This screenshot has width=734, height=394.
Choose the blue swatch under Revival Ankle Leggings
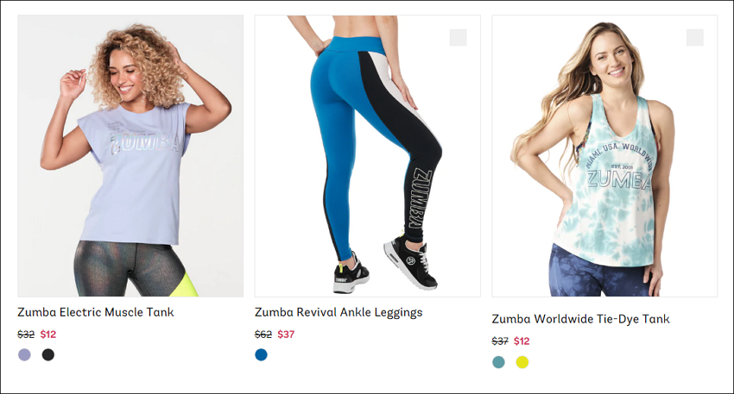pos(261,354)
